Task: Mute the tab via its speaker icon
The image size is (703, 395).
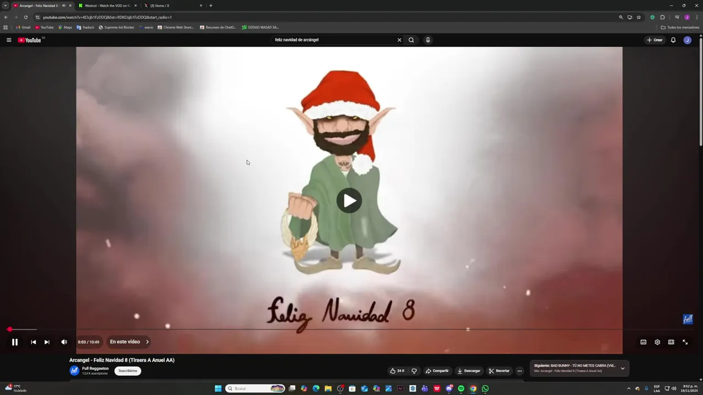Action: coord(64,5)
